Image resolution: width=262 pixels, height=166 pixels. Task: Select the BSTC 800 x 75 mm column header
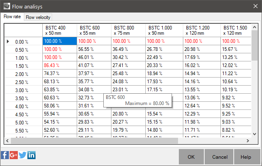coord(128,30)
